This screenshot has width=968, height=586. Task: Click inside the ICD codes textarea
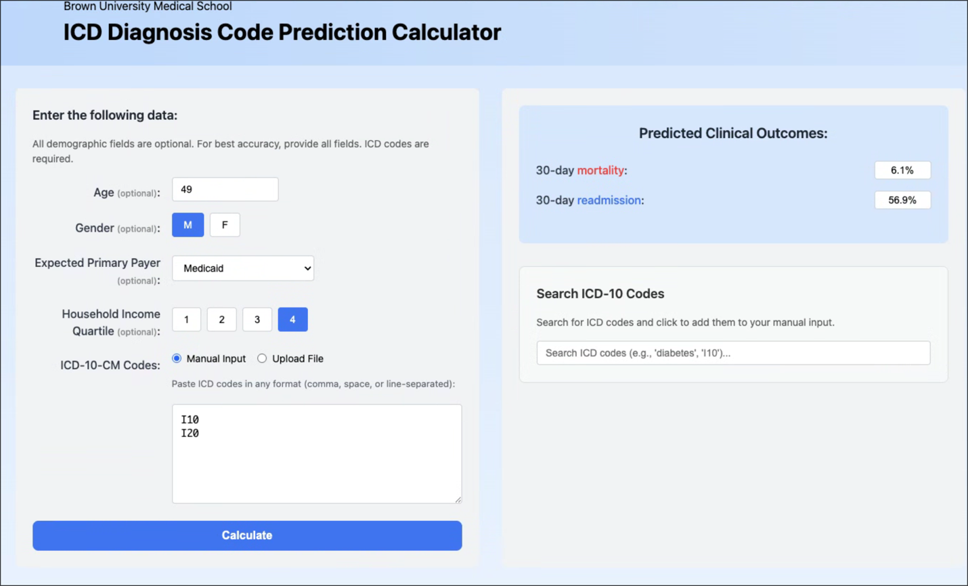316,454
